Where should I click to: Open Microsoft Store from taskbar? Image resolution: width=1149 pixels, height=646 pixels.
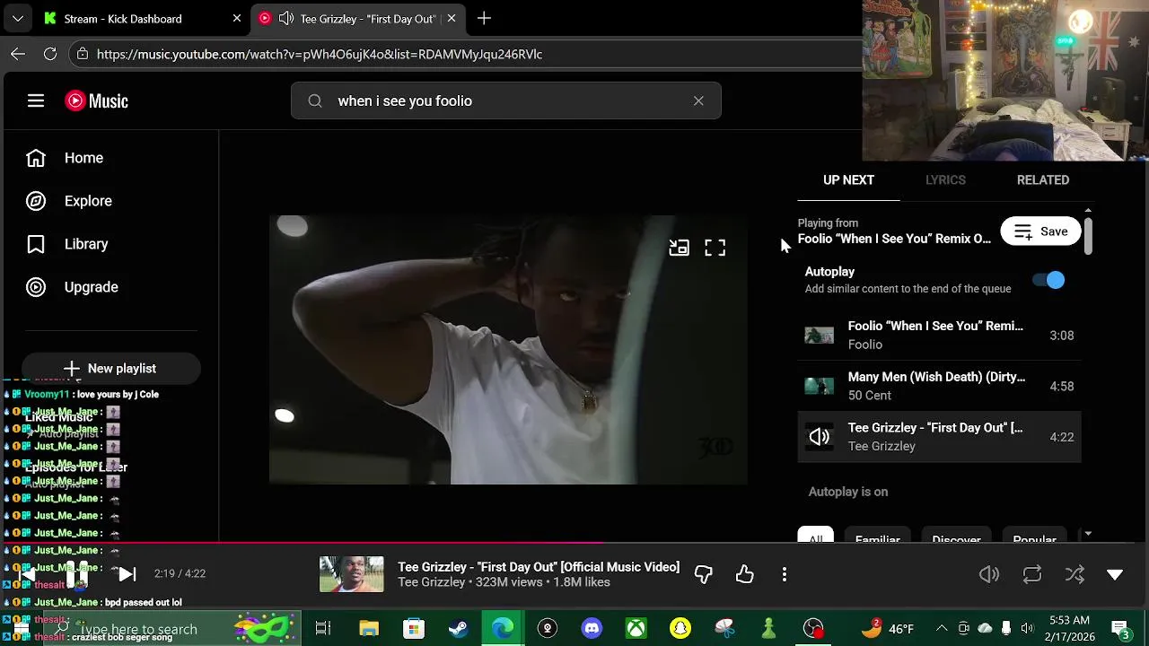click(414, 628)
